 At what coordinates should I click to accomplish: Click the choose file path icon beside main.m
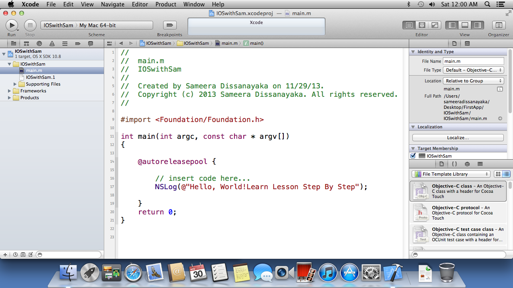tap(500, 89)
